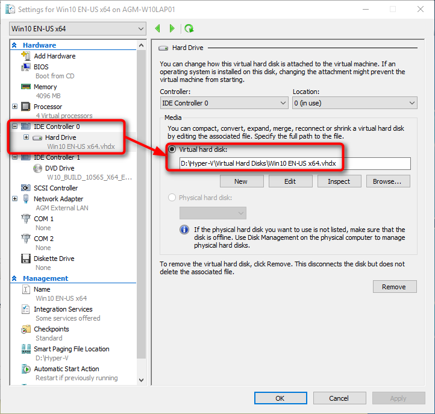This screenshot has height=414, width=435.
Task: Click the New button
Action: coord(242,181)
